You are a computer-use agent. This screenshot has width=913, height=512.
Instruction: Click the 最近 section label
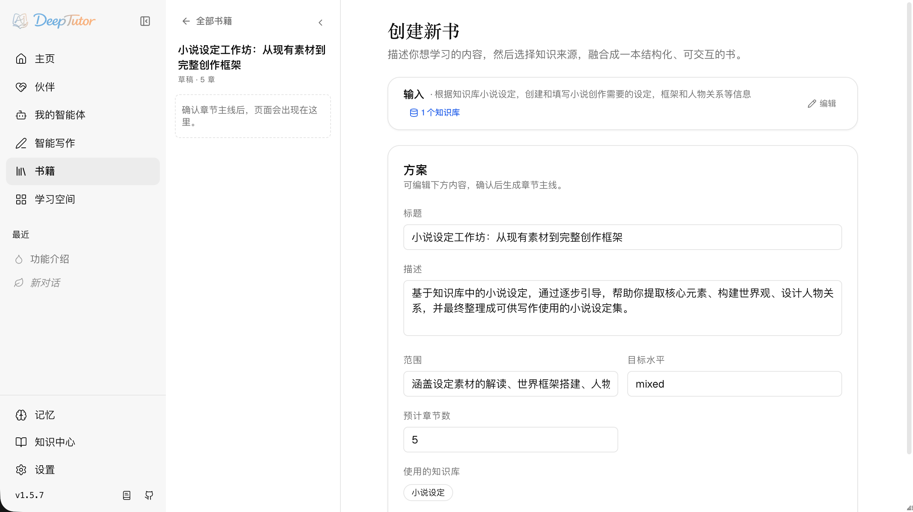click(x=21, y=235)
